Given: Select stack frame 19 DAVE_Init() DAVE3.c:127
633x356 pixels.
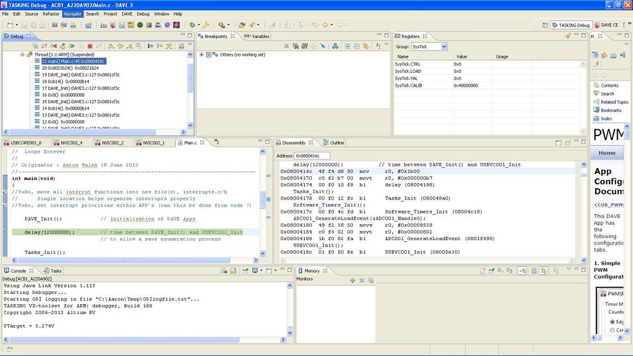Looking at the screenshot, I should coord(80,75).
